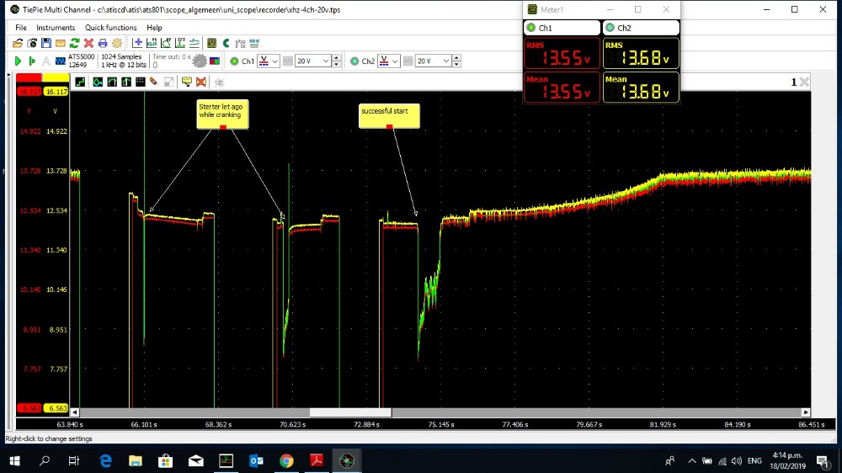The width and height of the screenshot is (842, 473).
Task: Click the horizontal time scrollbar thumb
Action: (350, 412)
